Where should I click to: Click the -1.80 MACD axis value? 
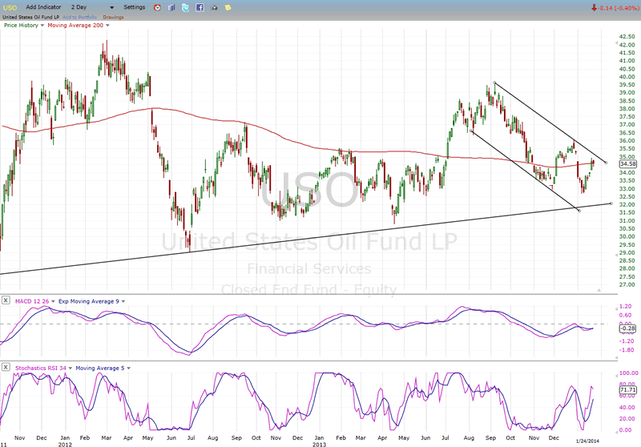click(626, 350)
